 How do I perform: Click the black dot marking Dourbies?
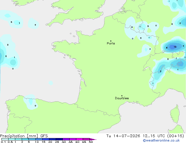click(122, 96)
